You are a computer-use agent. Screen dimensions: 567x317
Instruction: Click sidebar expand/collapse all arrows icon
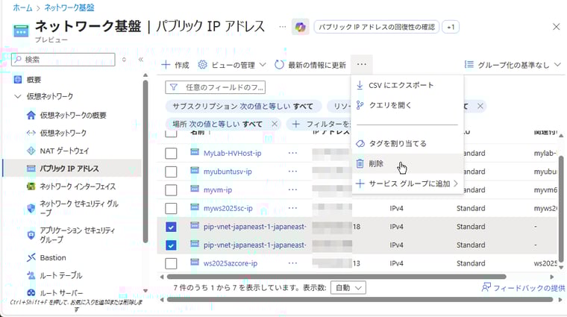tap(124, 60)
